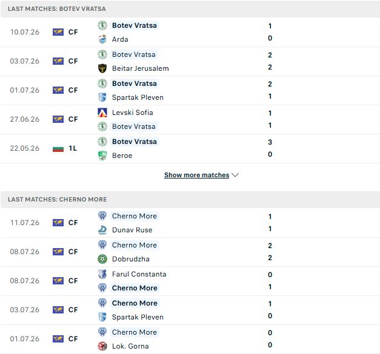Open the Spartak Pleven team under 01.07.26 Botev match
The image size is (380, 354).
pyautogui.click(x=138, y=97)
